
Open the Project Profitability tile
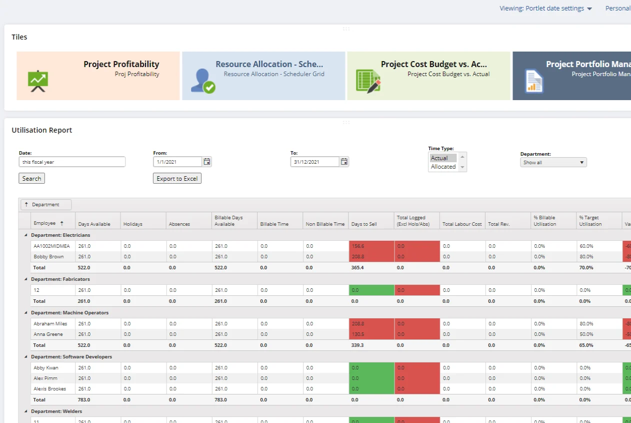pyautogui.click(x=98, y=76)
